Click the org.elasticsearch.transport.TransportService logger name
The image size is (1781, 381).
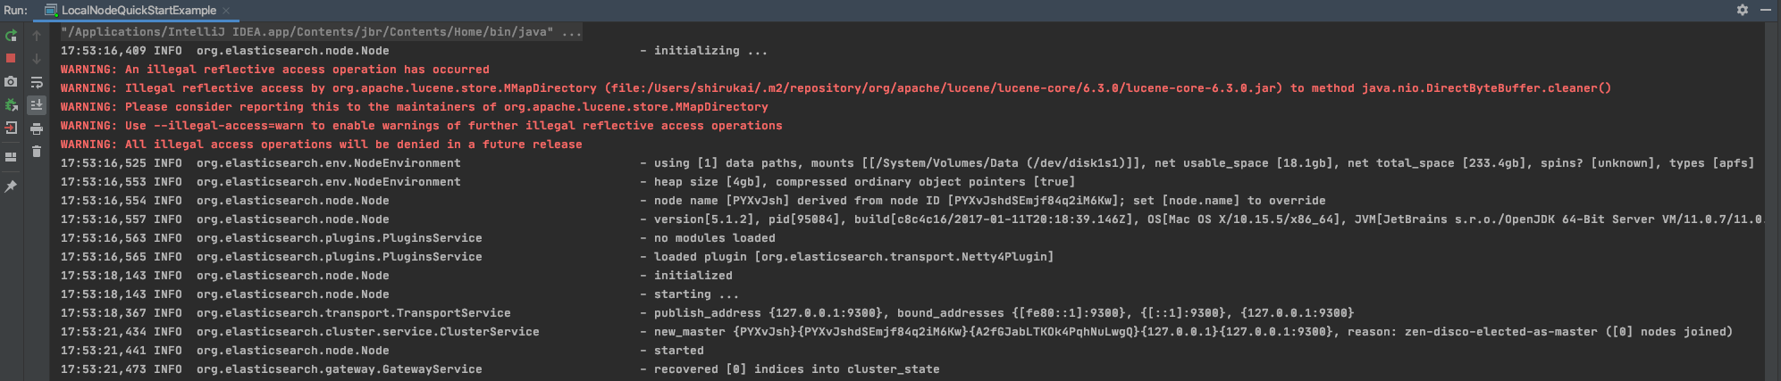[354, 313]
